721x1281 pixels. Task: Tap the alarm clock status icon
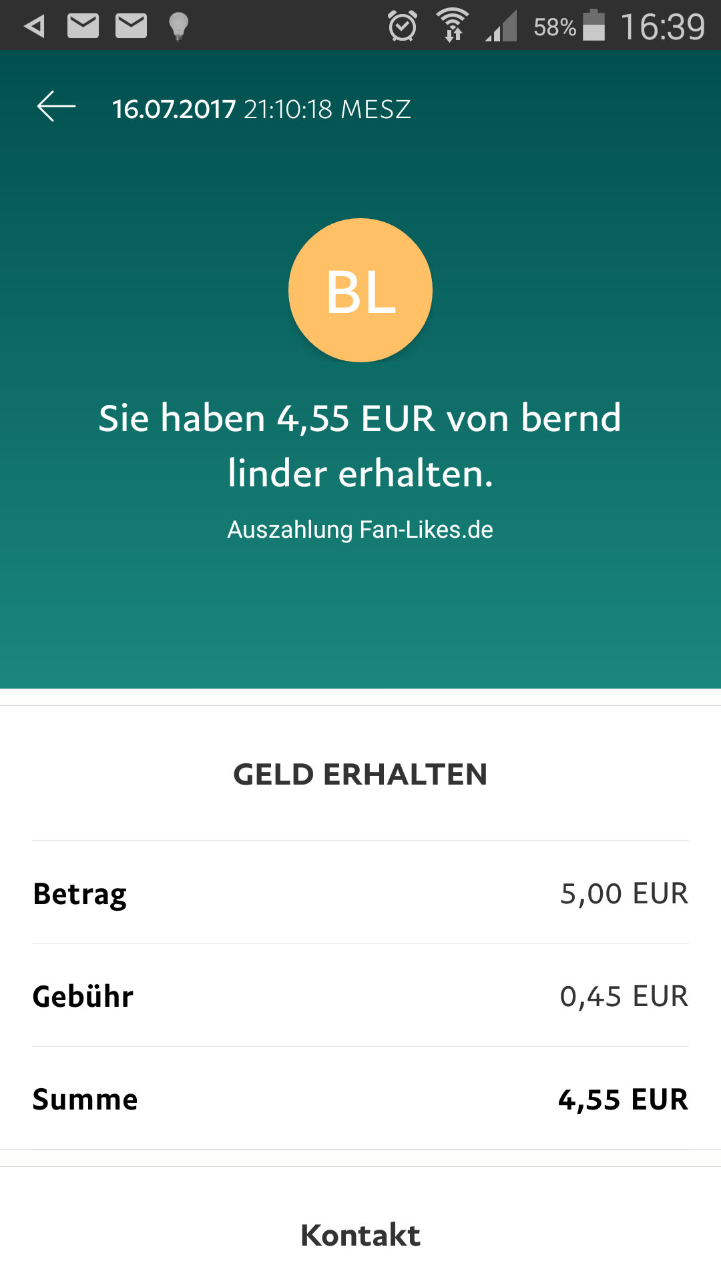click(x=403, y=27)
